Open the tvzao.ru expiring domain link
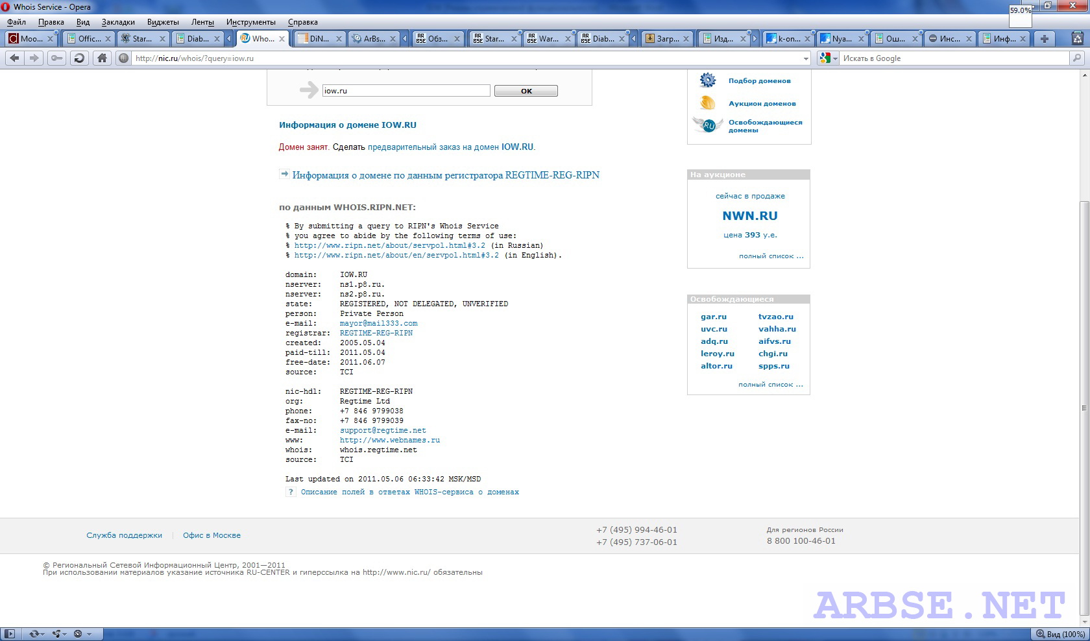1090x641 pixels. (x=775, y=317)
